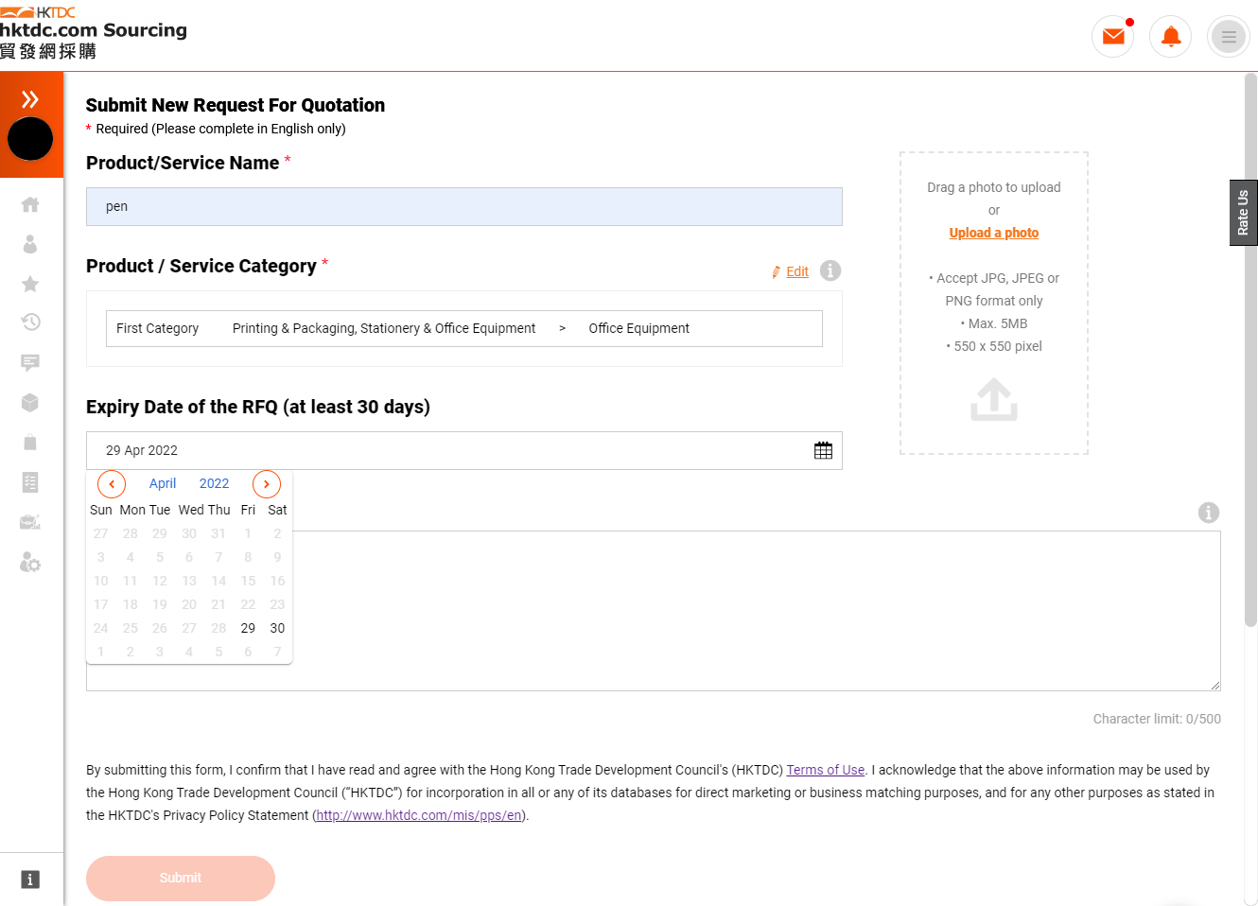The height and width of the screenshot is (906, 1258).
Task: Open the messages chat icon in sidebar
Action: pos(30,362)
